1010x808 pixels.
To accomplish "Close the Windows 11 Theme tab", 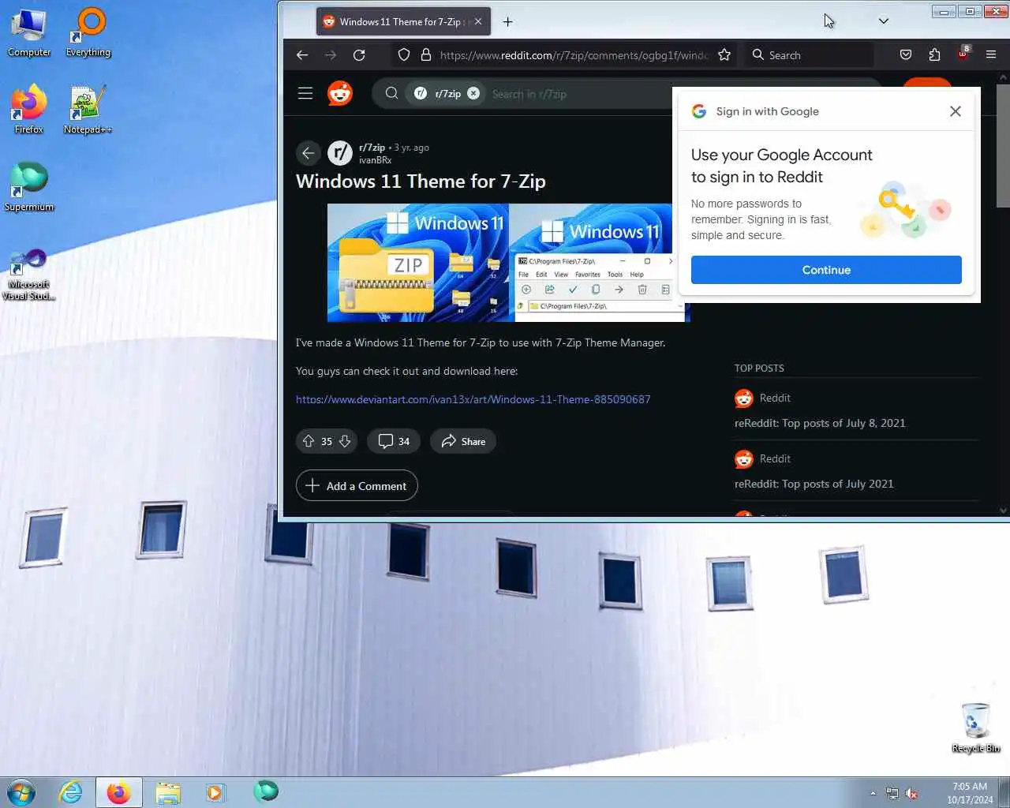I will (477, 22).
